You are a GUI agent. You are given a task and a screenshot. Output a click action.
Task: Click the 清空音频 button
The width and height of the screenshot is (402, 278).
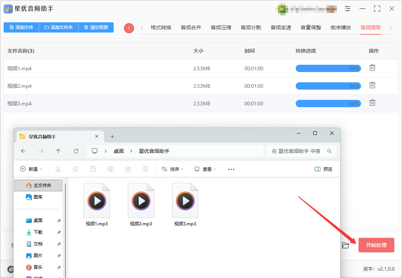pyautogui.click(x=96, y=27)
